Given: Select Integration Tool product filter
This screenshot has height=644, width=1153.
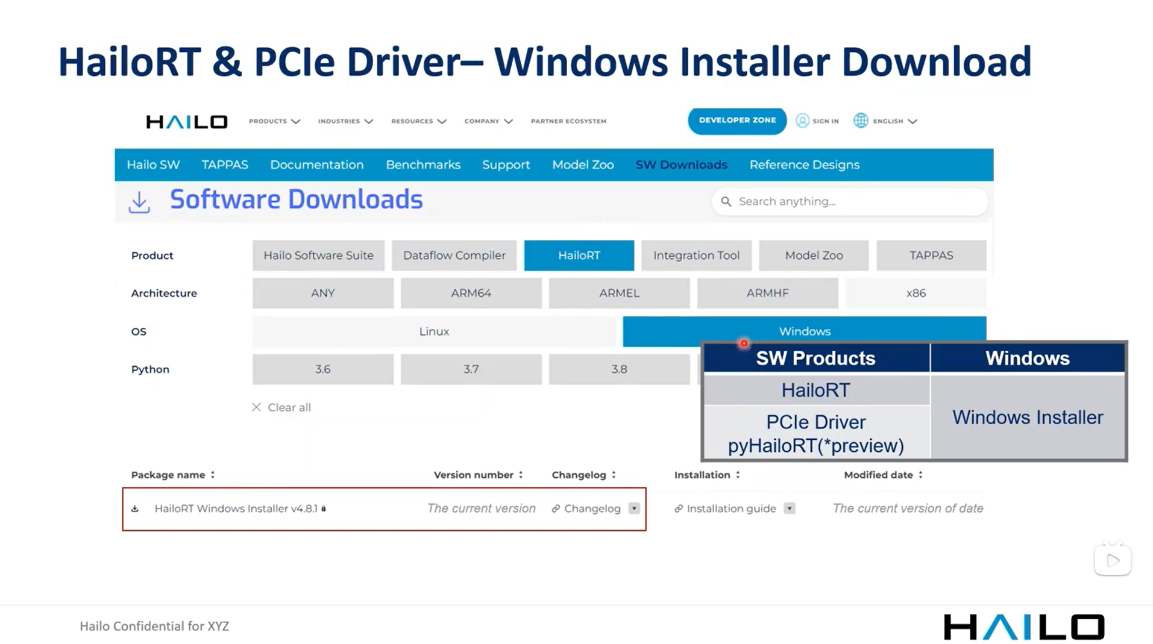Looking at the screenshot, I should point(696,255).
